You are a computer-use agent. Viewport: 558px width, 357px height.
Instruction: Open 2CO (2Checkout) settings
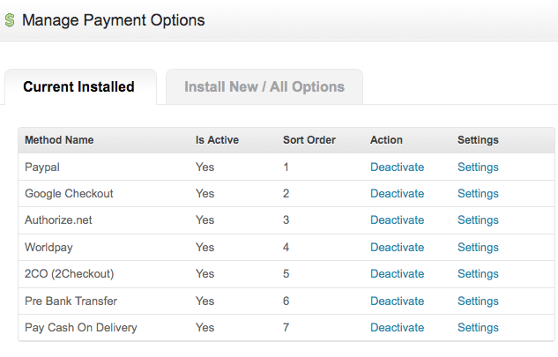coord(478,274)
